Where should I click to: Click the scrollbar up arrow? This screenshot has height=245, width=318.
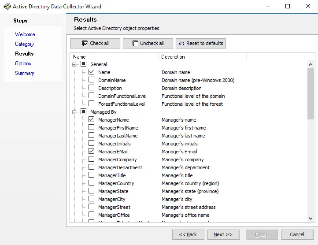click(x=311, y=64)
